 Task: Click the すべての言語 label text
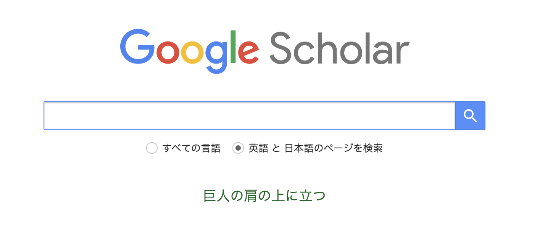click(x=192, y=148)
